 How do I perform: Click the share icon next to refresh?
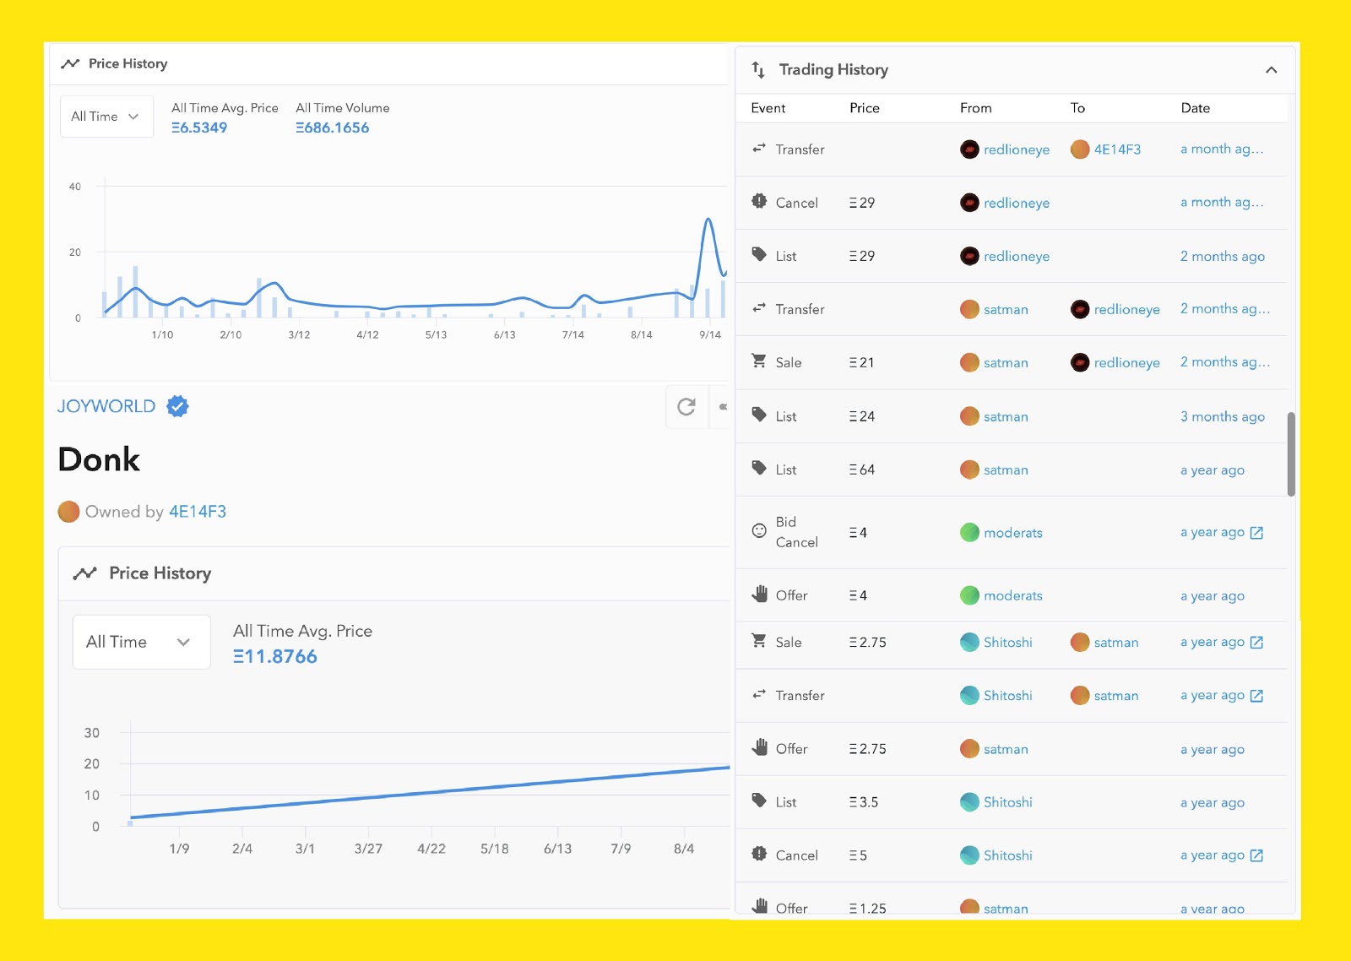(x=722, y=407)
